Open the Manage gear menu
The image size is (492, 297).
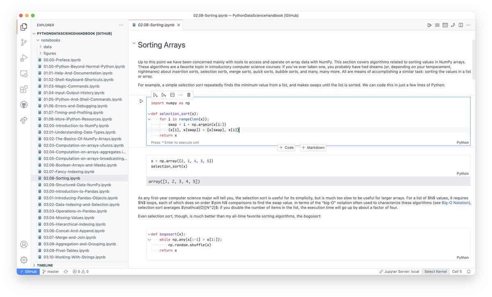coord(24,260)
